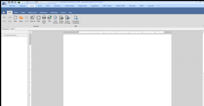Switch to the Excel module
Screen dimensions: 204x106
[40, 6]
